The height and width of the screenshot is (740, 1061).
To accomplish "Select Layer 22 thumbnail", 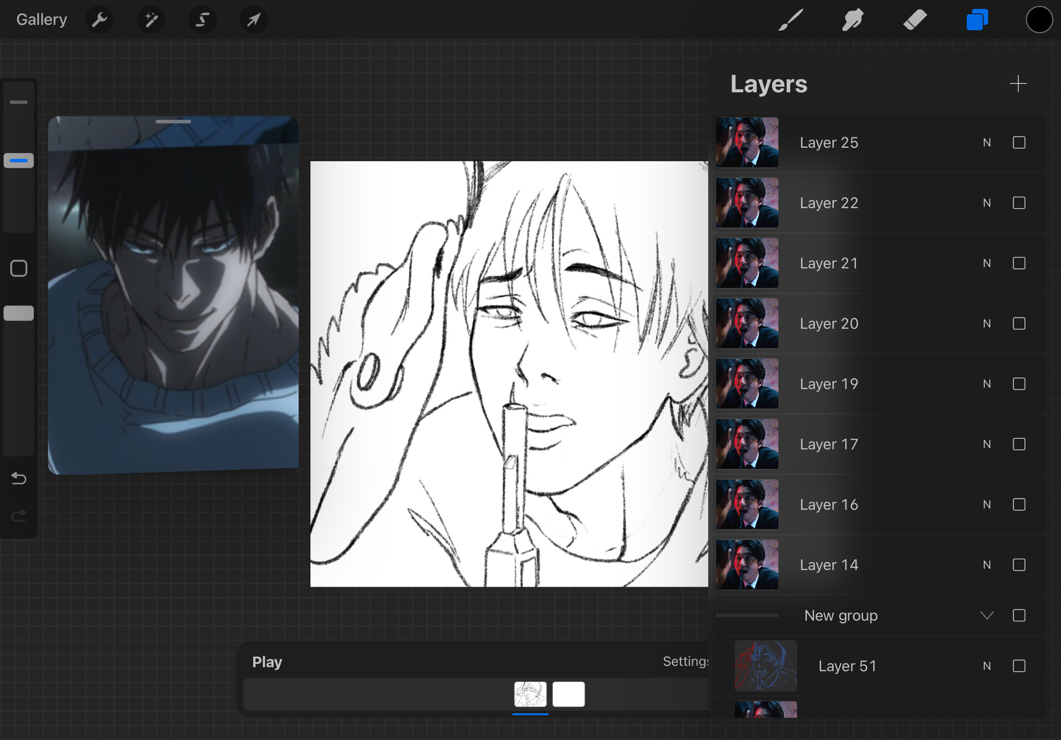I will [x=747, y=203].
